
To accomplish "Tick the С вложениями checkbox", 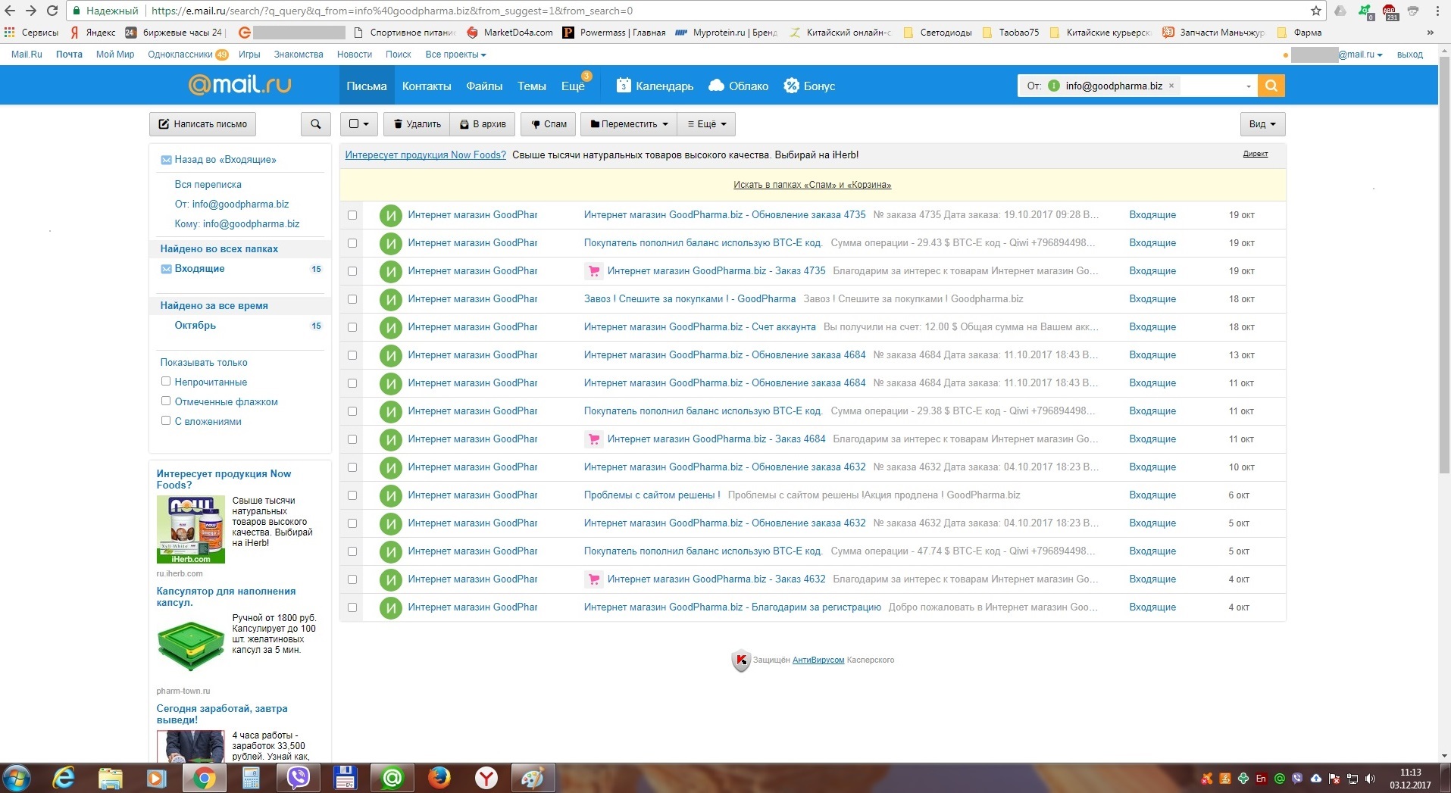I will [166, 421].
